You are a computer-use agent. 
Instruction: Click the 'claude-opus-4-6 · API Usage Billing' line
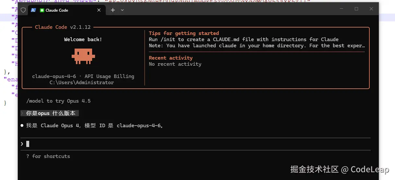[x=83, y=76]
